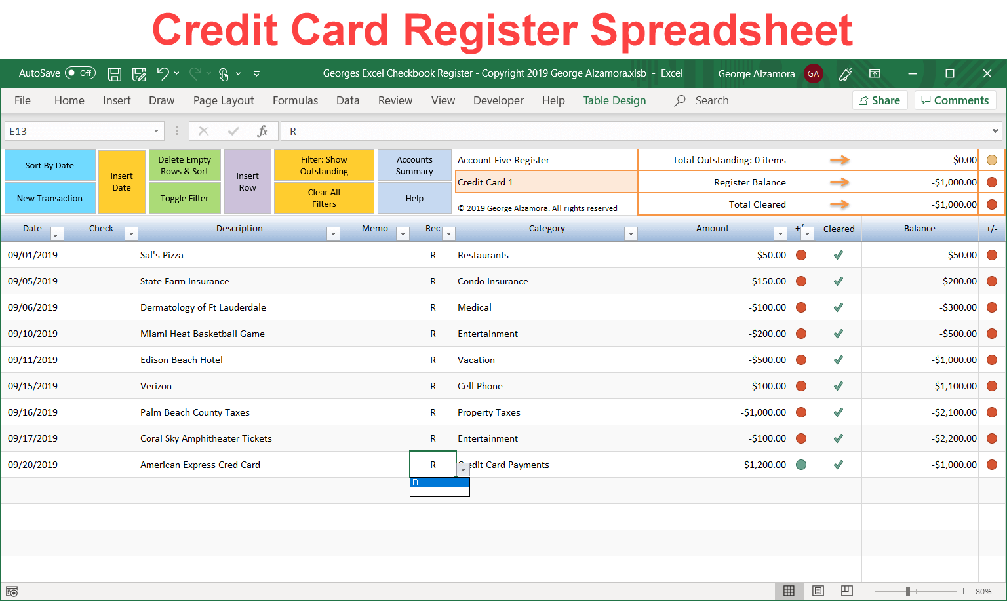
Task: Open the Ribbon Display Options icon
Action: pos(875,73)
